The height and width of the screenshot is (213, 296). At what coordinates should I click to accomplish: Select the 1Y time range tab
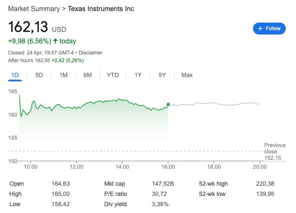[138, 75]
